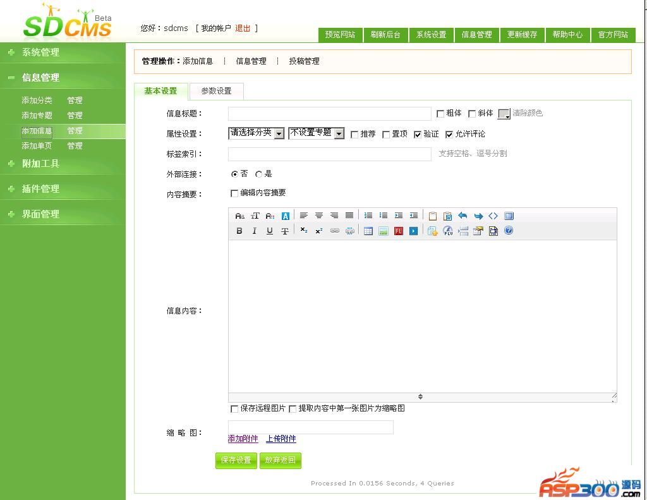Open the title color picker swatch
The height and width of the screenshot is (500, 647).
(504, 114)
